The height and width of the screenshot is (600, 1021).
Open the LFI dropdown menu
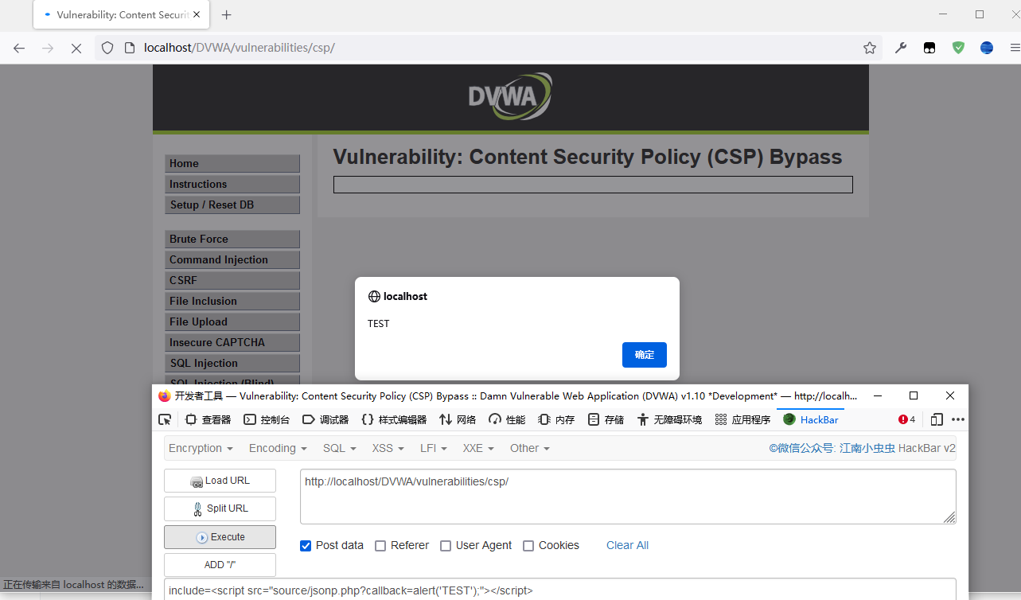(x=434, y=448)
